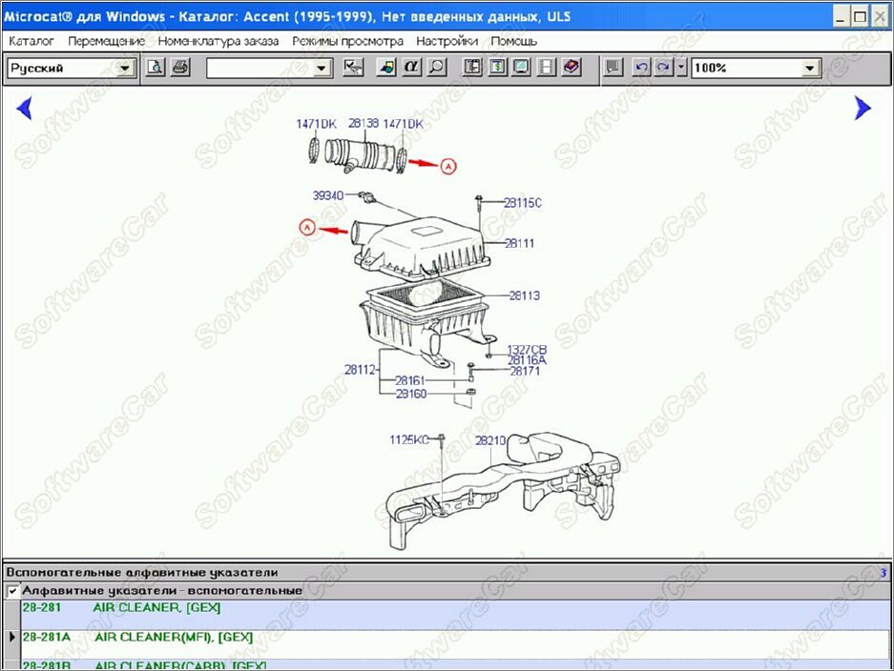Open the Каталог menu

[31, 41]
